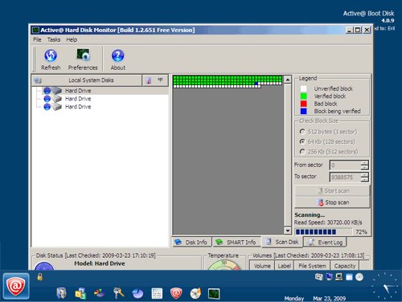Screen dimensions: 402x302
Task: Switch to the Event Log tab
Action: [x=325, y=242]
